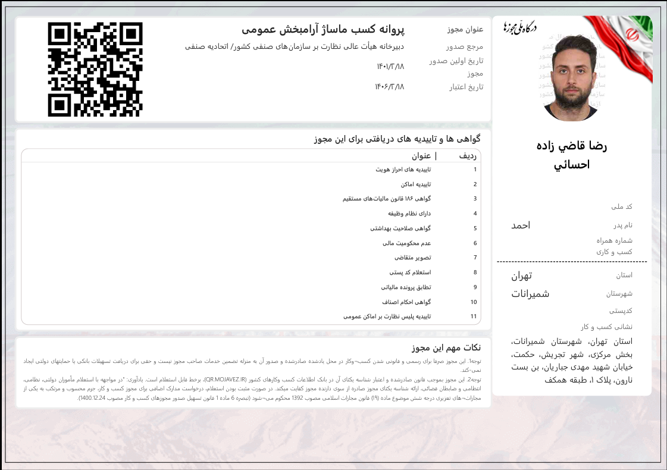The image size is (667, 470).
Task: Click the label کدپستی
Action: [x=621, y=311]
